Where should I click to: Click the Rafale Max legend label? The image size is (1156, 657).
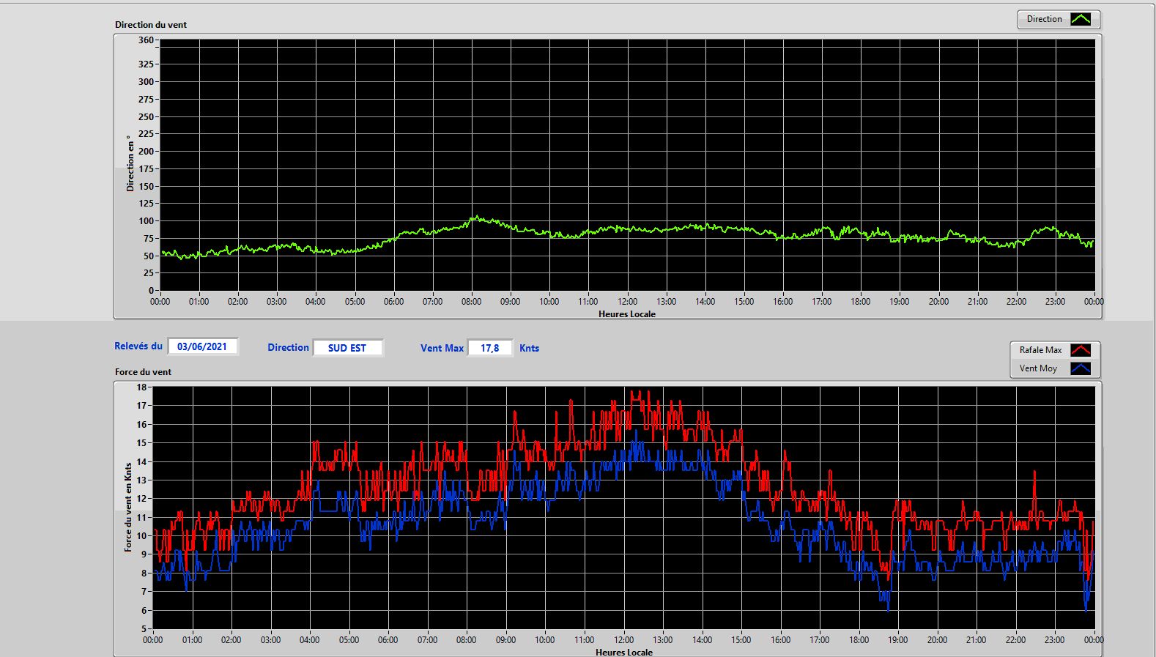click(1040, 350)
